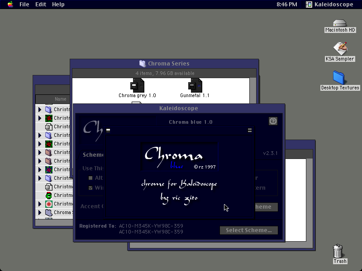Open the Edit menu

pyautogui.click(x=41, y=5)
